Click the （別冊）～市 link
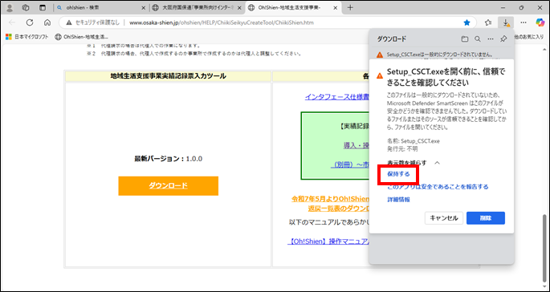550x292 pixels. coord(350,164)
